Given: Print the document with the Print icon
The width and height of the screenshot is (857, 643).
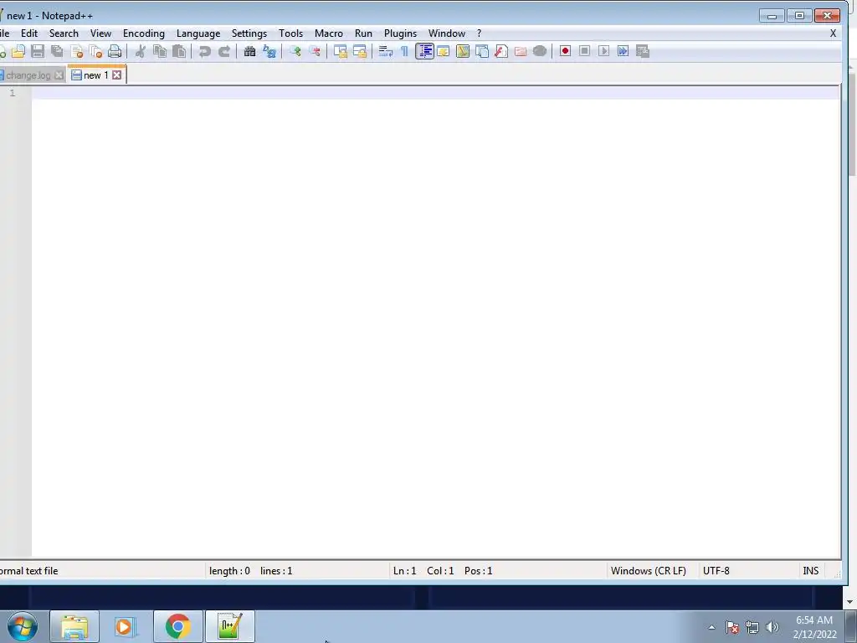Looking at the screenshot, I should 115,51.
